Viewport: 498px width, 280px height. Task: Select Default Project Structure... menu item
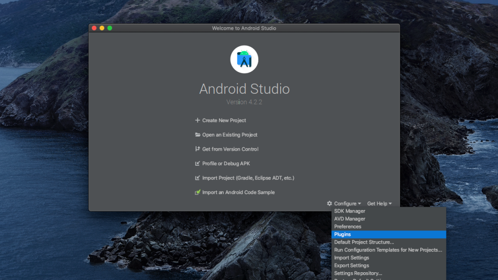tap(389, 242)
